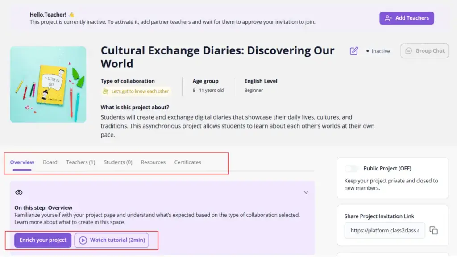Collapse the overview step panel chevron
This screenshot has height=257, width=457.
pos(306,192)
